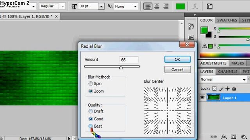Click the Doc size status text

click(36, 138)
